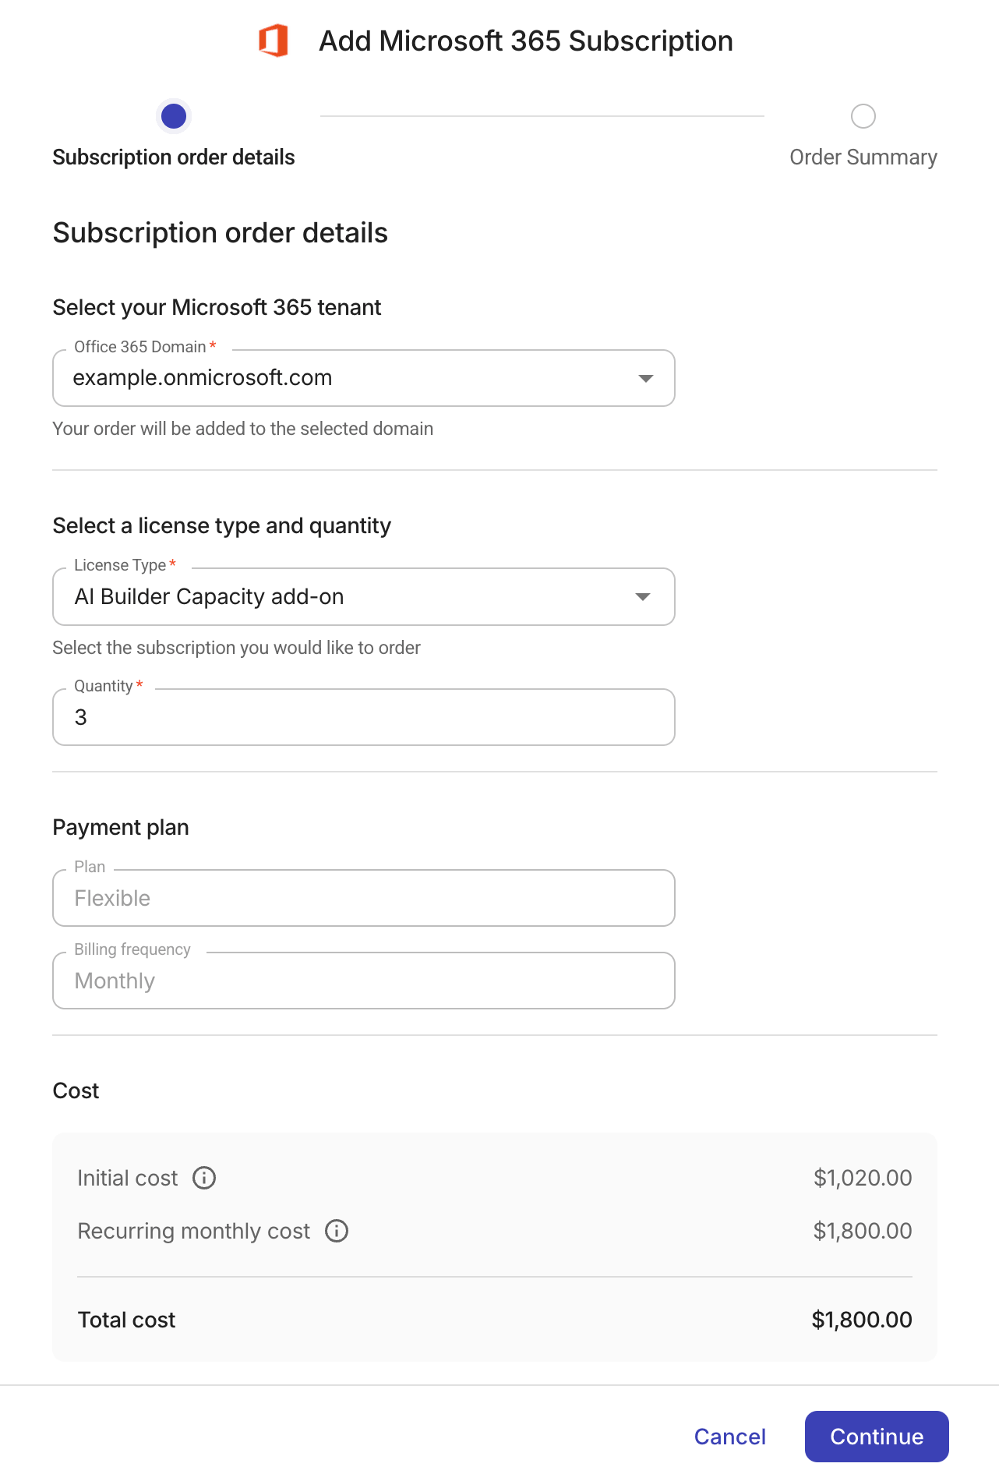Image resolution: width=999 pixels, height=1481 pixels.
Task: Click the License Type dropdown arrow
Action: (643, 597)
